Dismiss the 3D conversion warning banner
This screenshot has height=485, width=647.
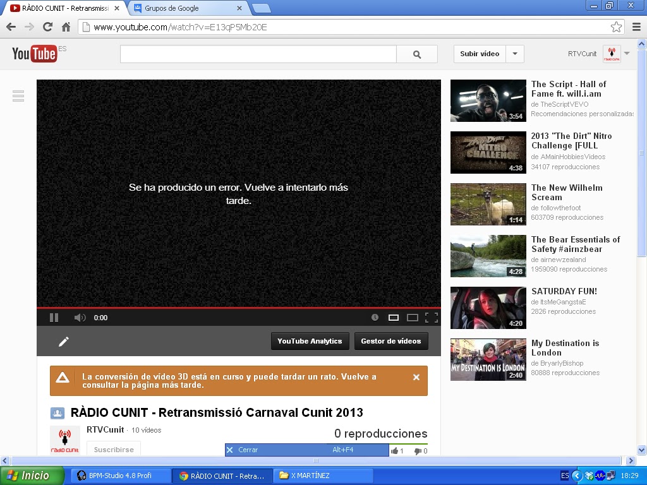pyautogui.click(x=416, y=377)
